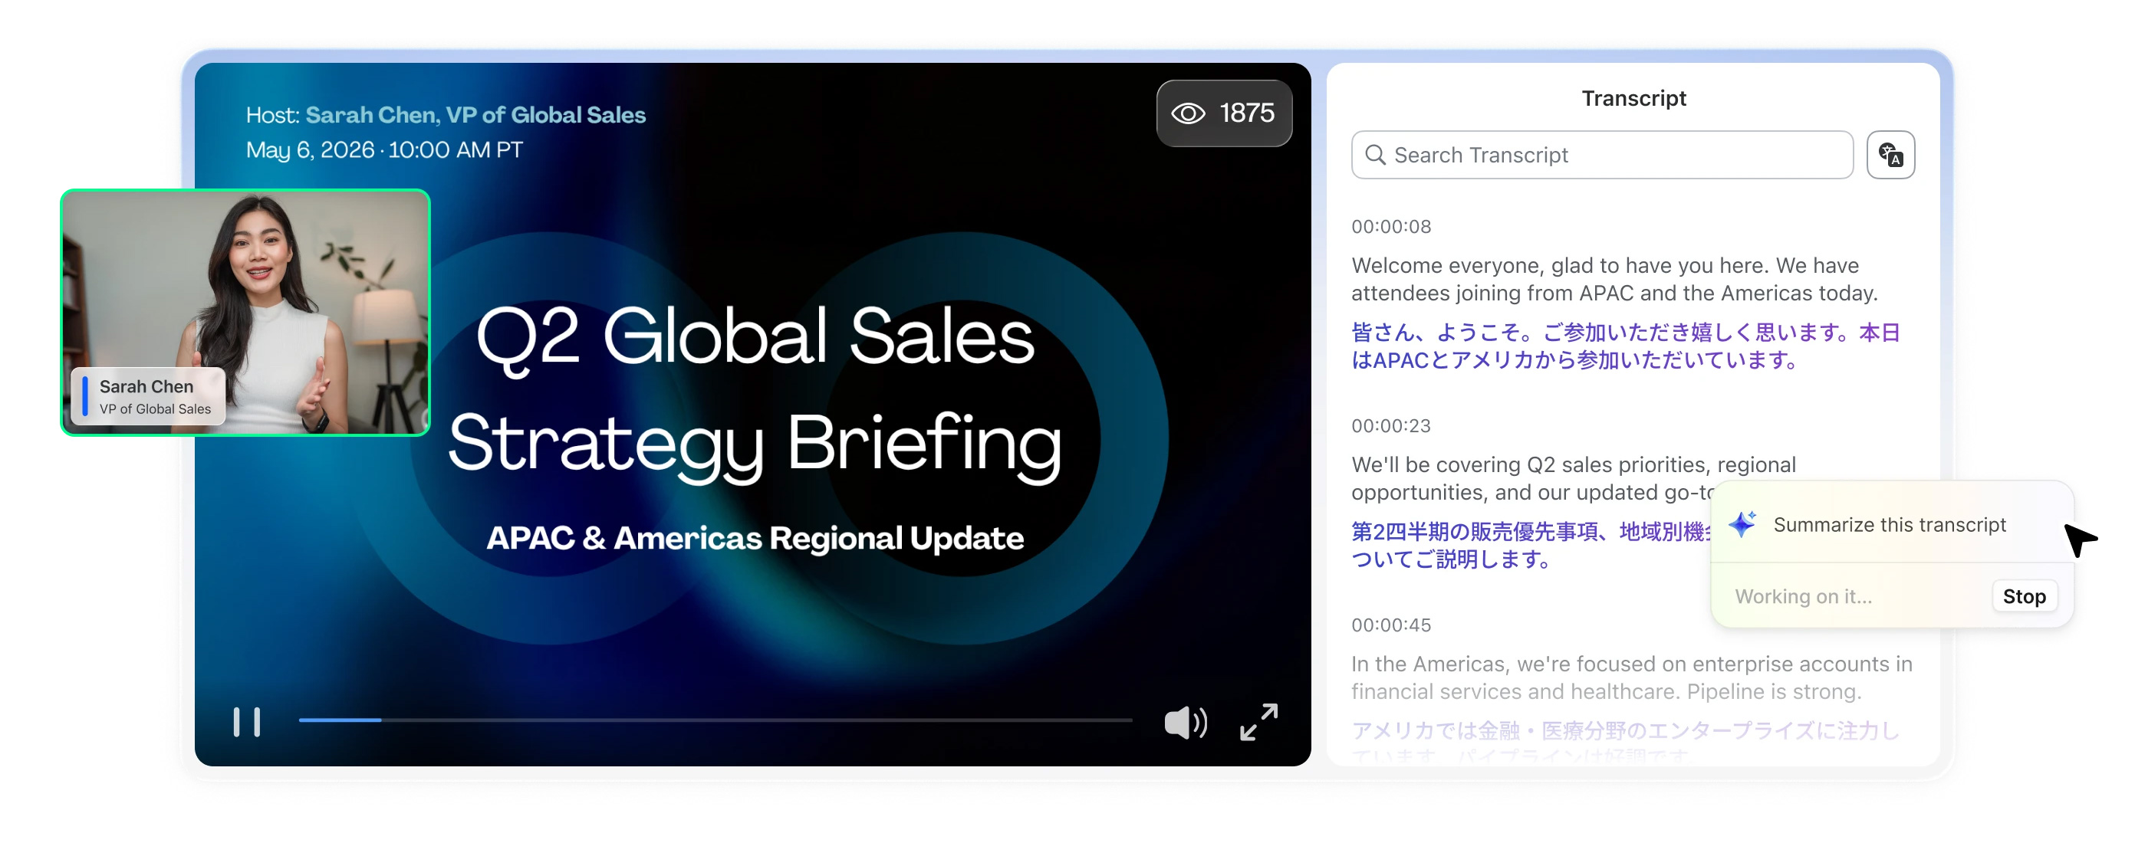Pause the webinar video
The image size is (2135, 843).
[x=246, y=721]
